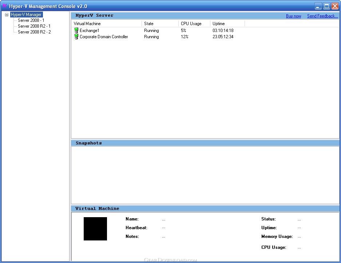Screen dimensions: 341x263
Task: Minimize the Hyper-V Management Console window
Action: pos(318,6)
